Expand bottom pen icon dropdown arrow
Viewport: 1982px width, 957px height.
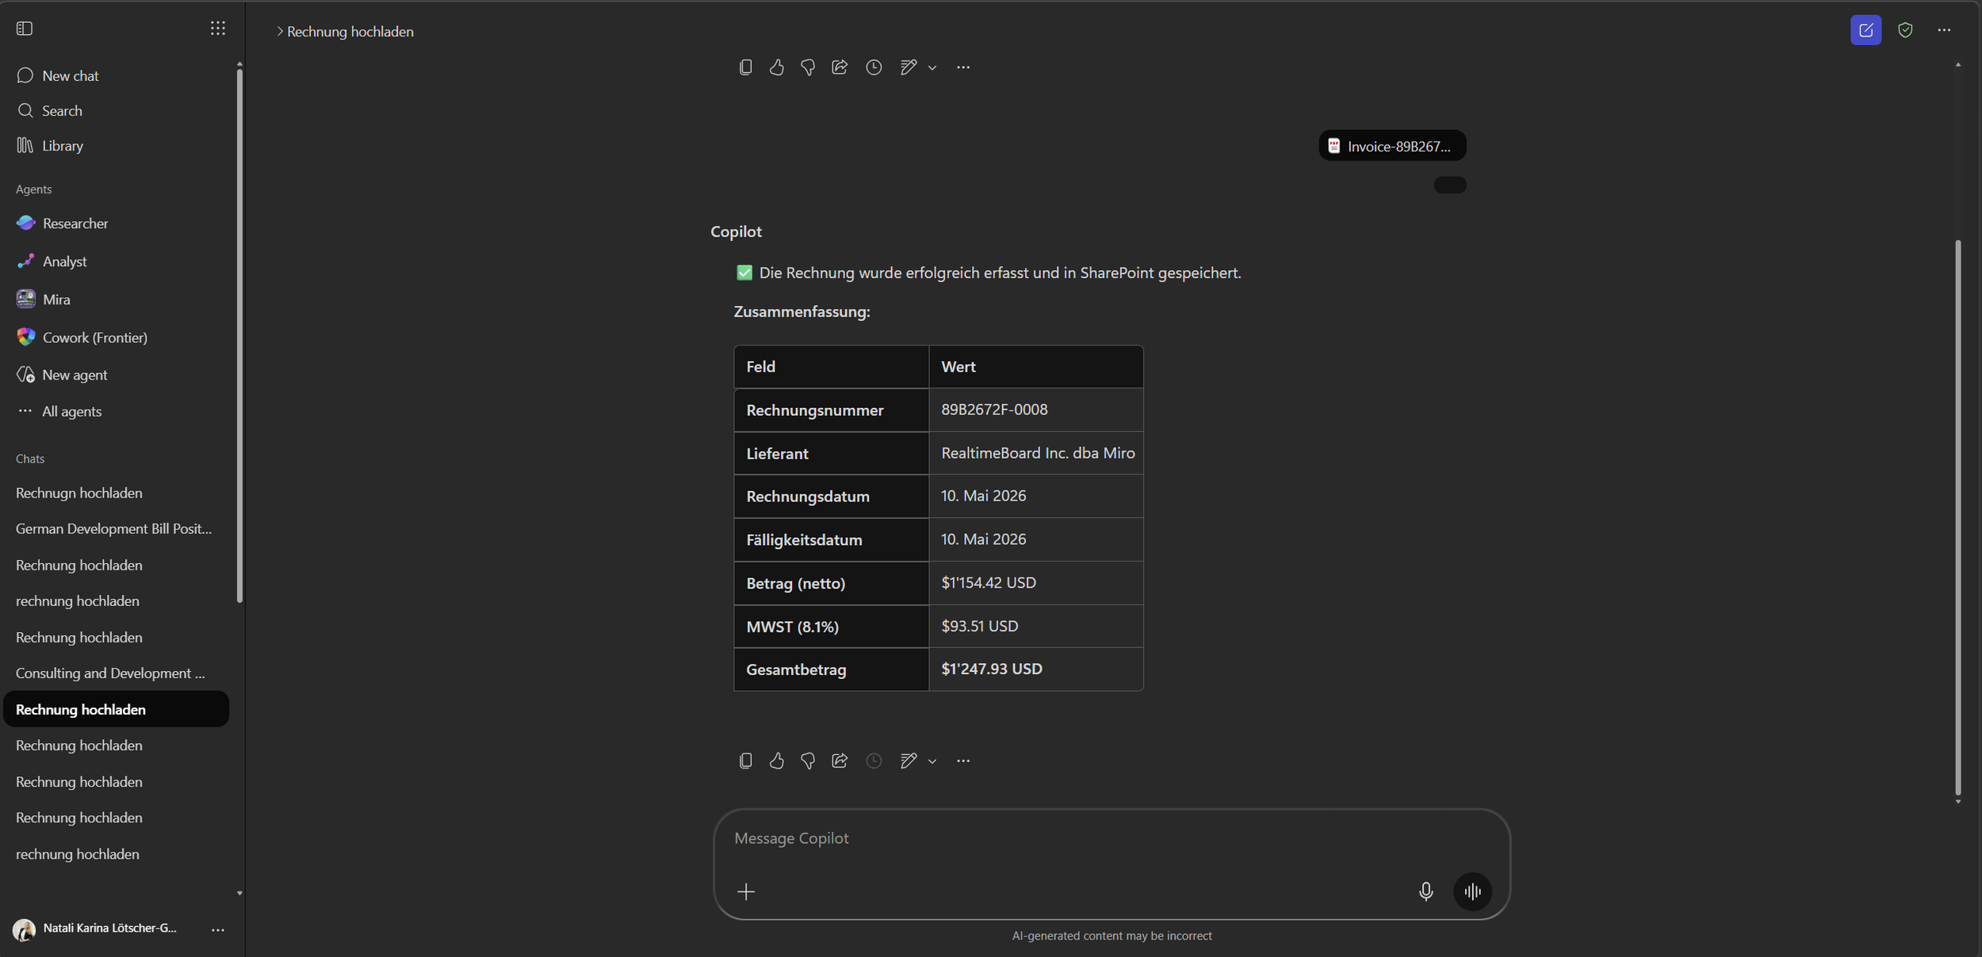point(932,761)
